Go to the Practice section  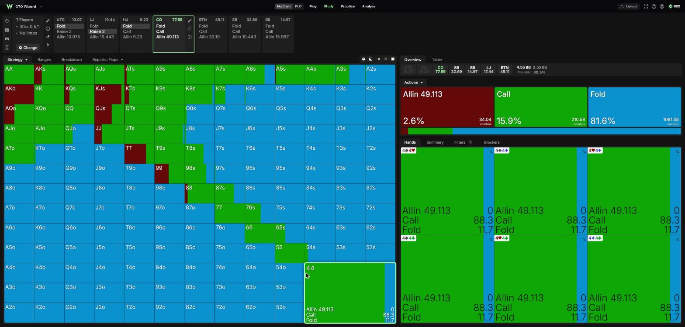(x=348, y=7)
